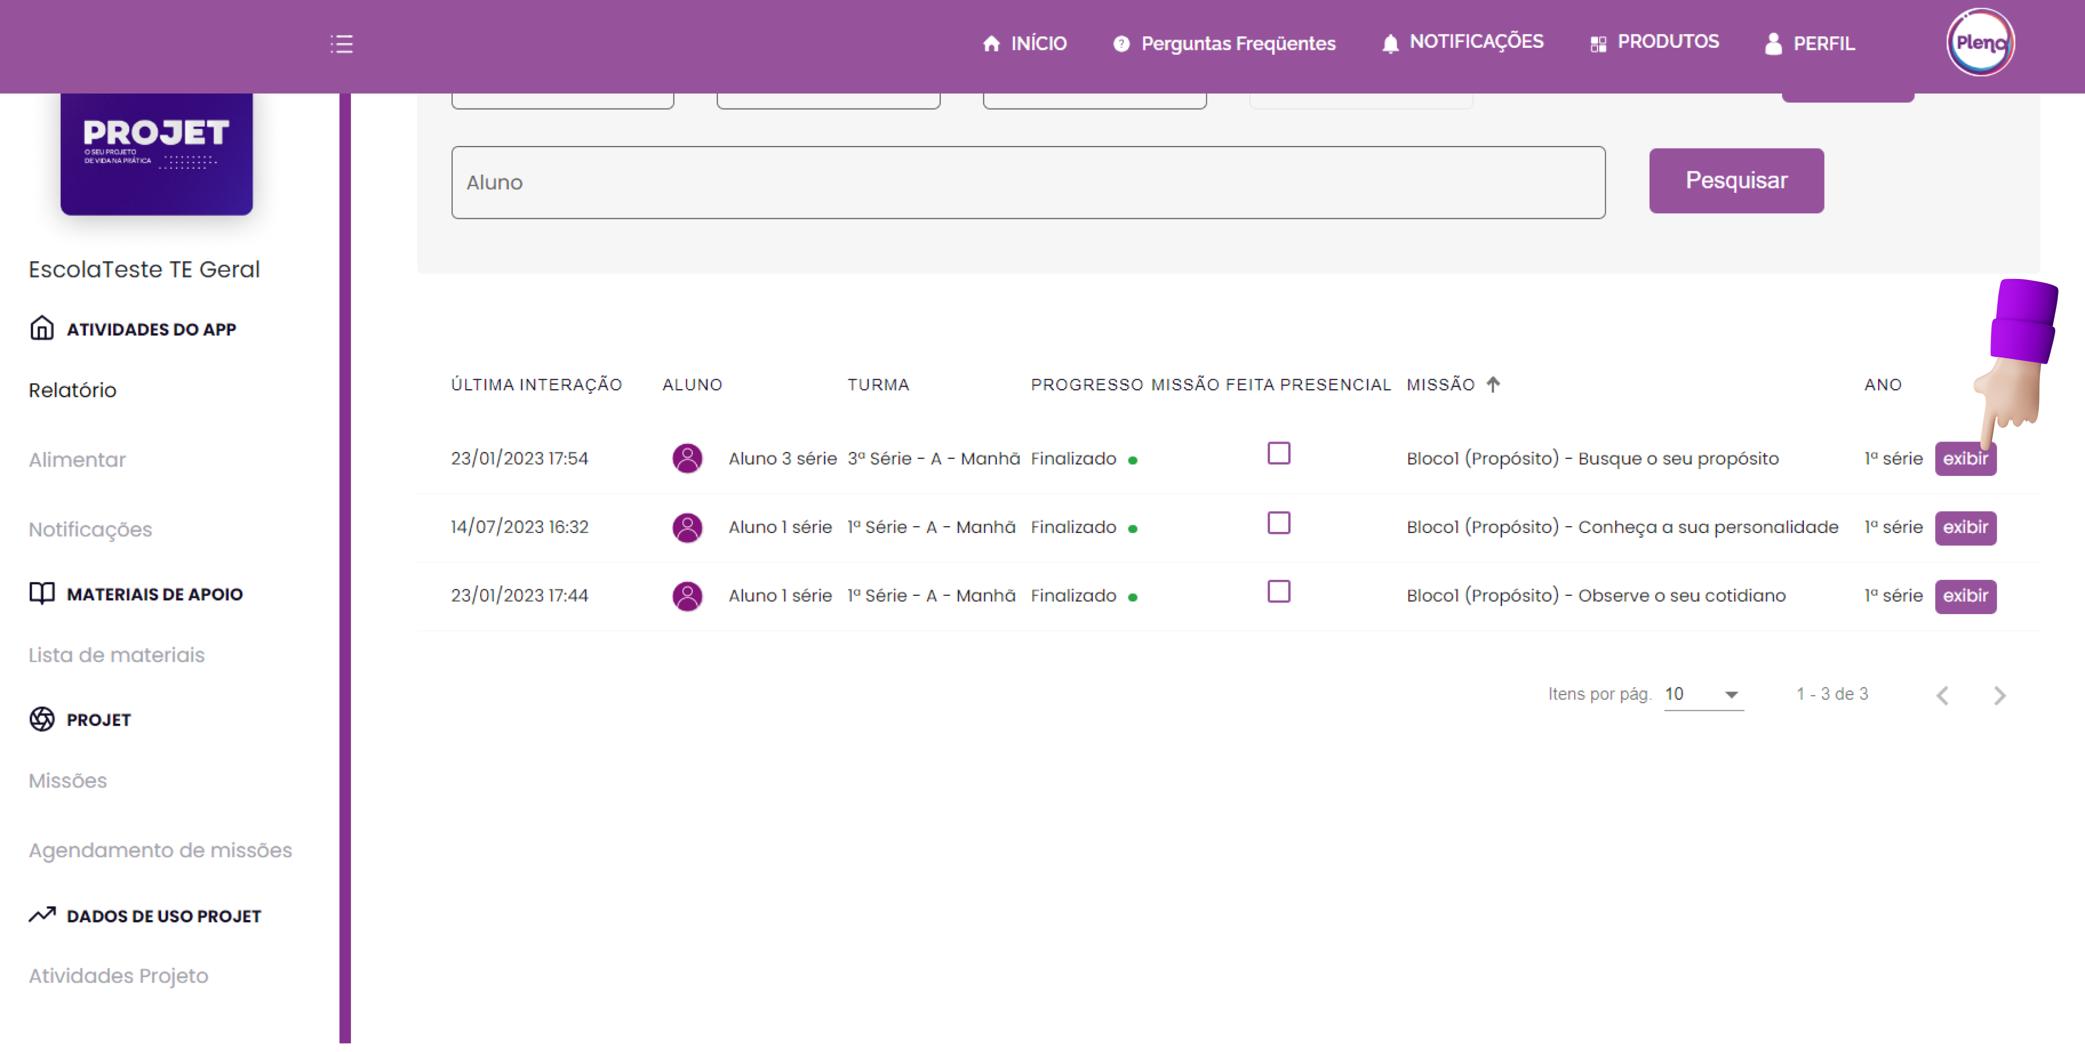Click the Plena logo avatar
This screenshot has height=1052, width=2085.
click(1980, 43)
